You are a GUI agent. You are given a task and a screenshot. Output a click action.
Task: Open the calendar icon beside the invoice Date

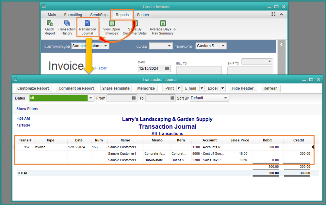[x=167, y=68]
